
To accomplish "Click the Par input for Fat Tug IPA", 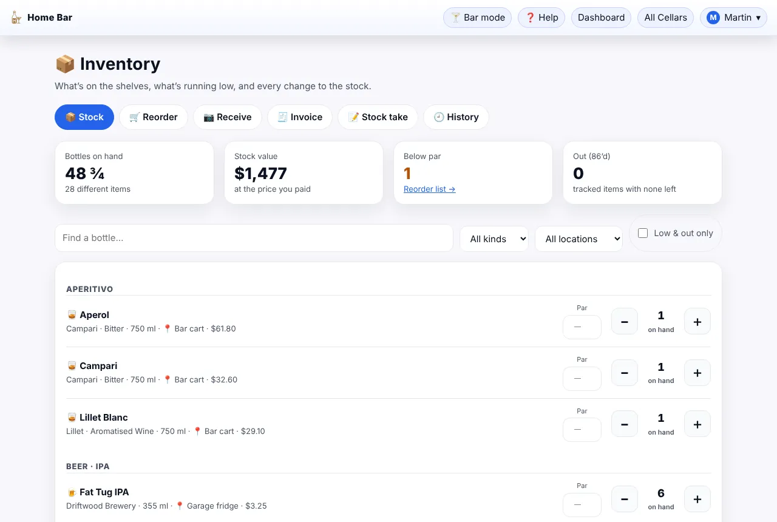I will 582,504.
